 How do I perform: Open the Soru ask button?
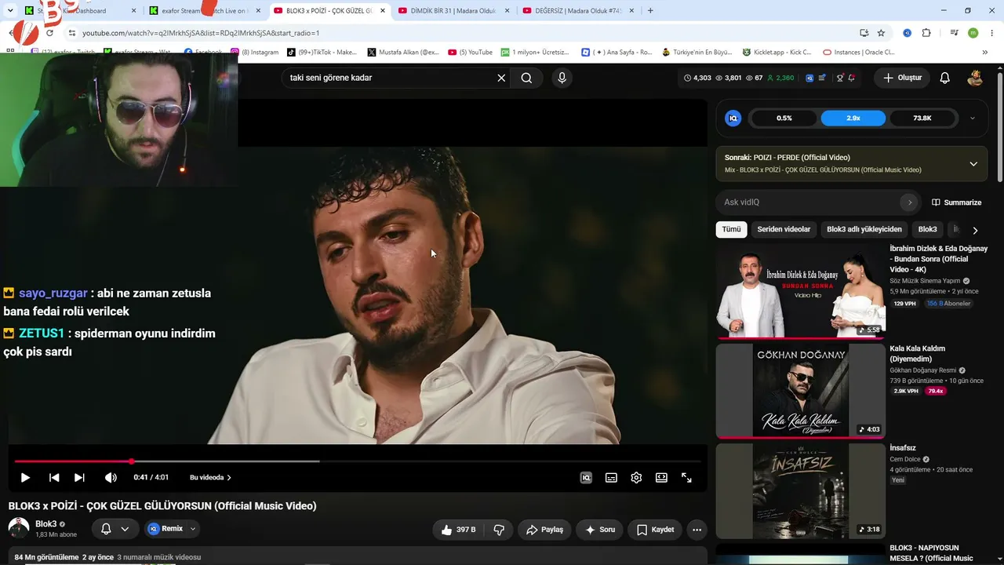click(600, 530)
